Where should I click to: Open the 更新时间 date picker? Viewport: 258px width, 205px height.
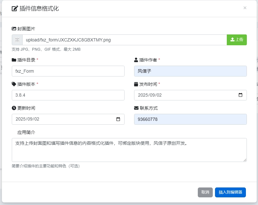[x=118, y=119]
